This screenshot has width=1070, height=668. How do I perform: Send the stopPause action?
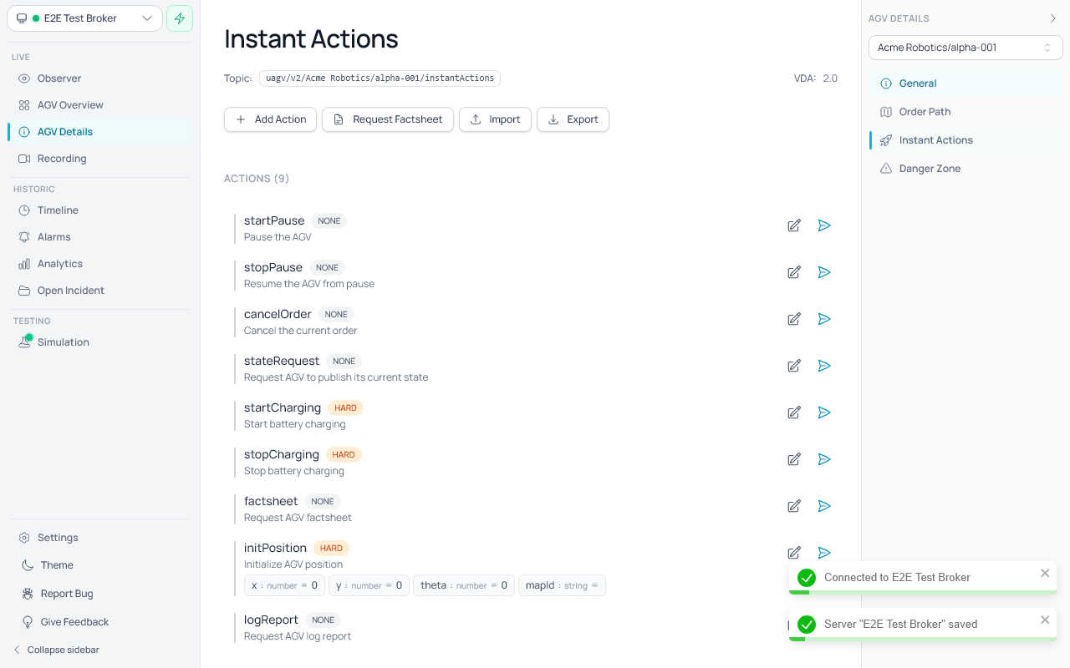pos(824,272)
